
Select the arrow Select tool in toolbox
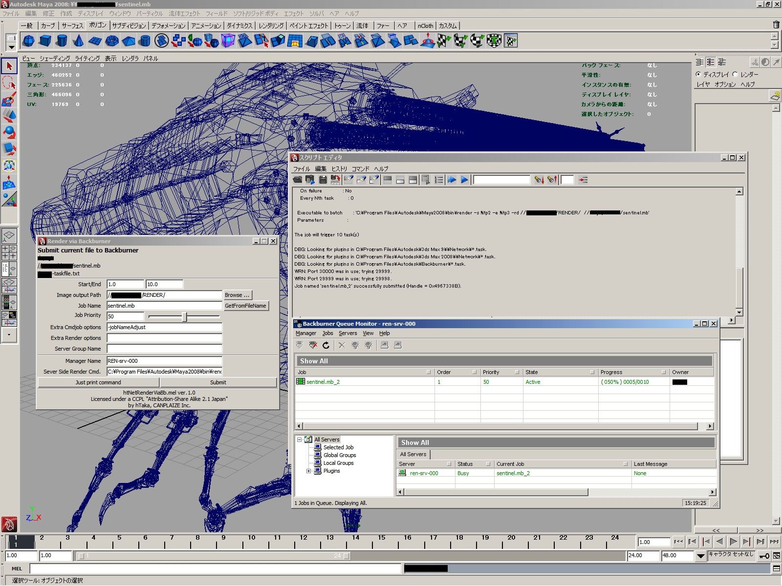(x=9, y=66)
